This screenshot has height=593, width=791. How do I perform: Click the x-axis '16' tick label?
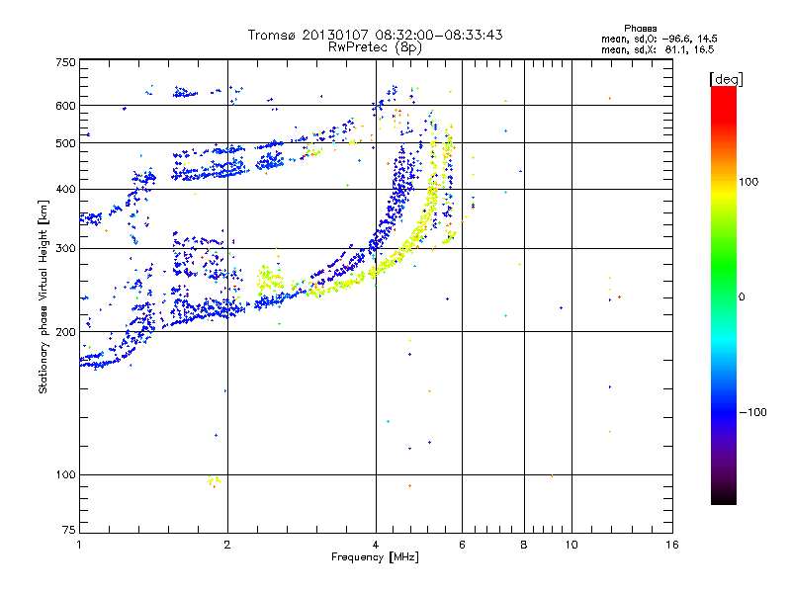[672, 545]
